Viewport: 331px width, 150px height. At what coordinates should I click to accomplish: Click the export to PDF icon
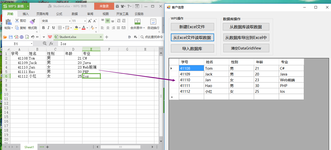click(16, 37)
